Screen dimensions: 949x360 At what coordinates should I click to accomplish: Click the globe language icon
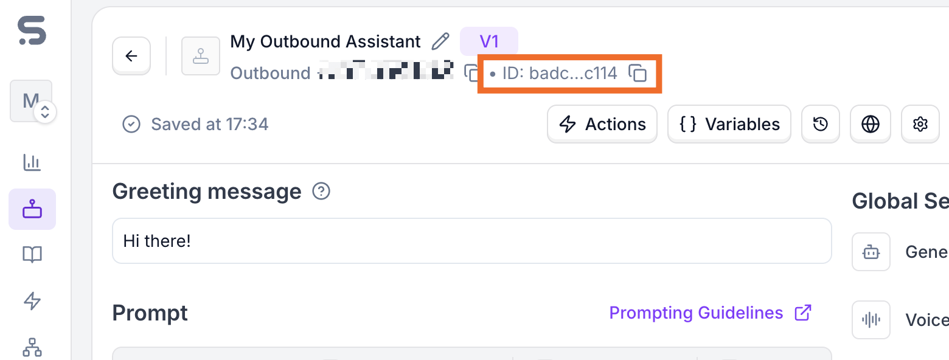pyautogui.click(x=870, y=124)
